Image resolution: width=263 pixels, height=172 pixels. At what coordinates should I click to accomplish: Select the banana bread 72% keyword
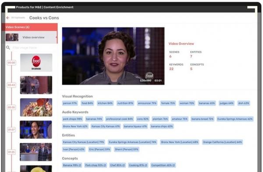(203, 119)
